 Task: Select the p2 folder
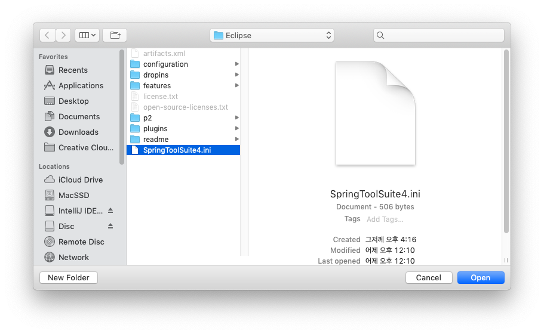pyautogui.click(x=183, y=118)
